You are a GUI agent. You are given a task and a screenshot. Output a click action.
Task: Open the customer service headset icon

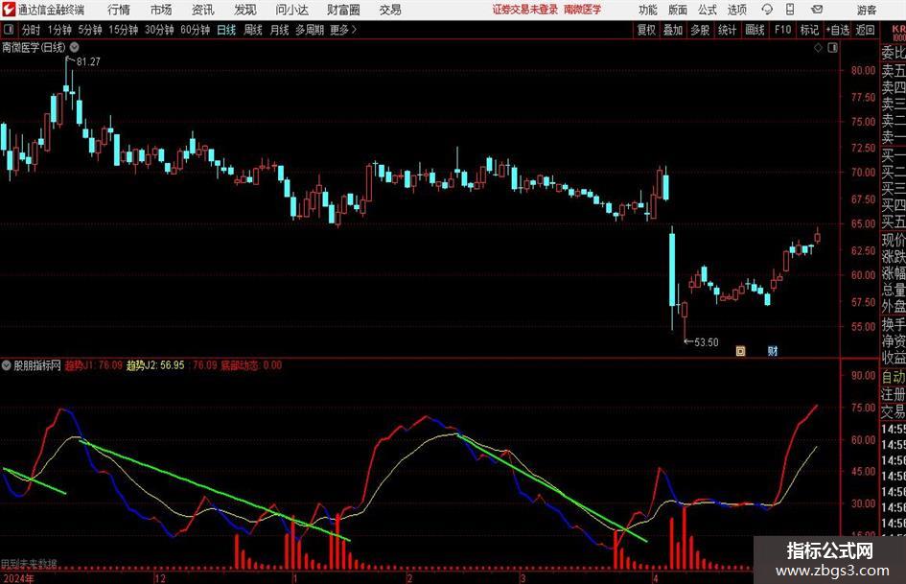(767, 10)
